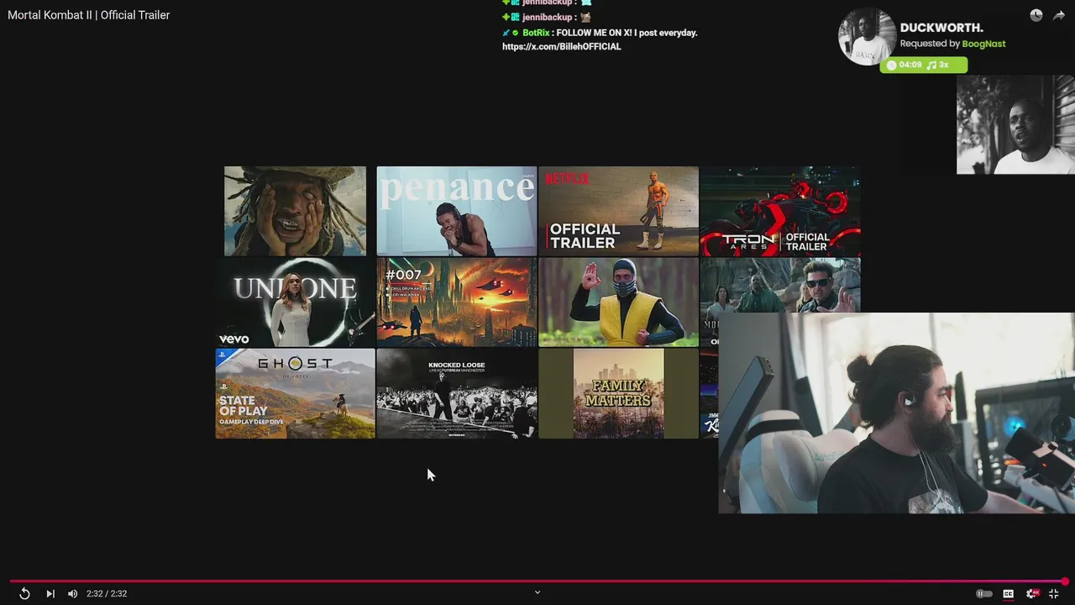Turn on closed captions
Screen dimensions: 1075x605
[1008, 593]
